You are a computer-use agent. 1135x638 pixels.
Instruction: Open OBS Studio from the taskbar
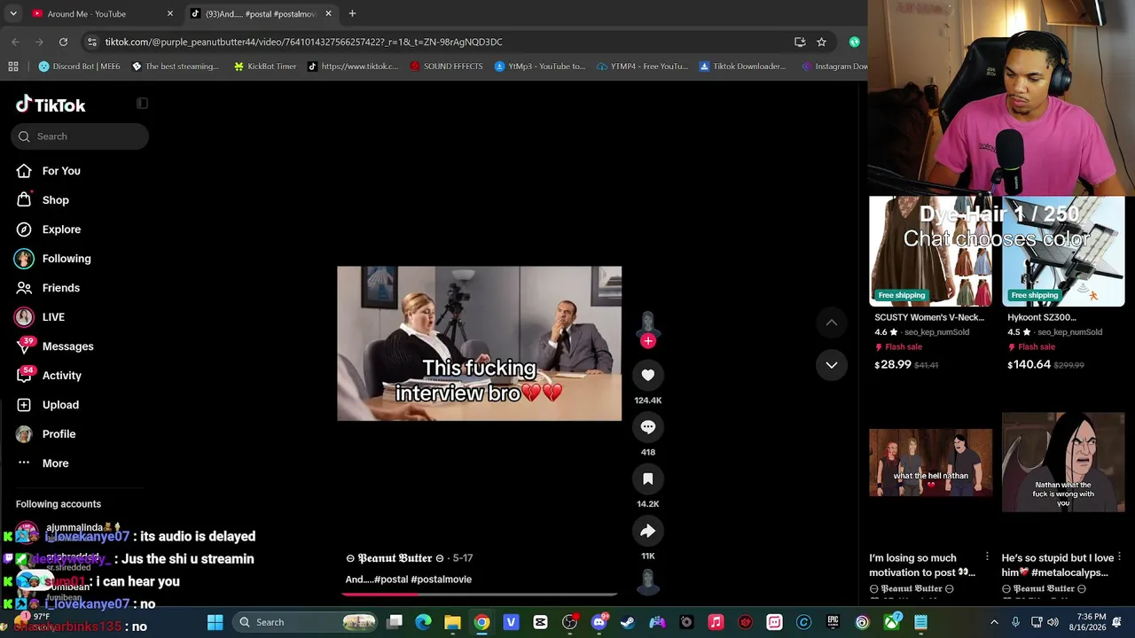(x=569, y=622)
